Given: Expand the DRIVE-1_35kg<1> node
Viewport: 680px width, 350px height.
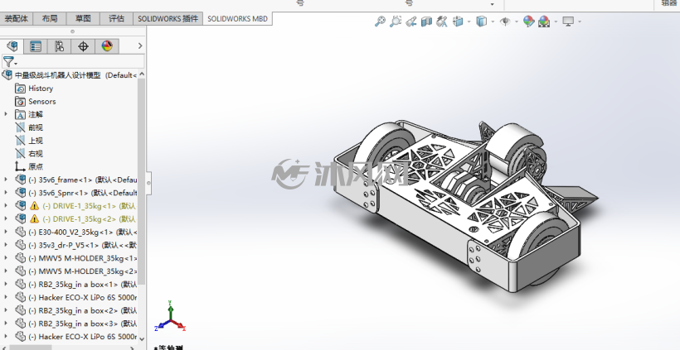Looking at the screenshot, I should point(6,206).
